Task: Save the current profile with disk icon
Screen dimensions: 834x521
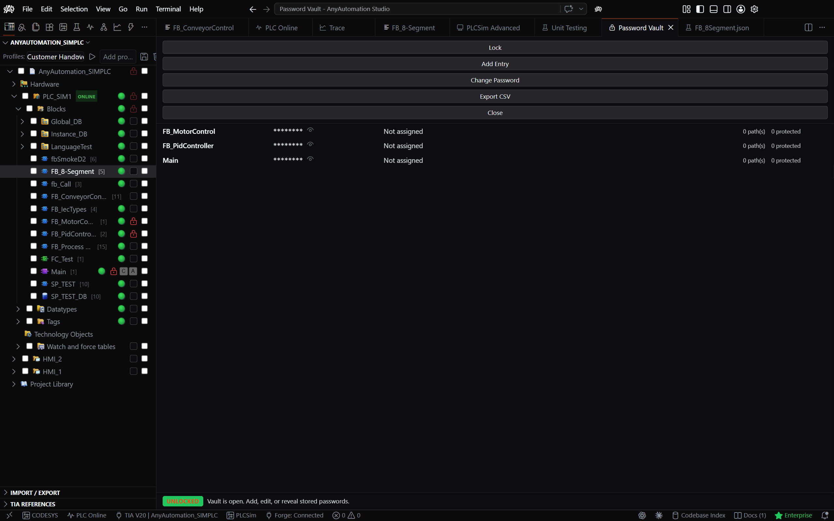Action: pyautogui.click(x=144, y=57)
